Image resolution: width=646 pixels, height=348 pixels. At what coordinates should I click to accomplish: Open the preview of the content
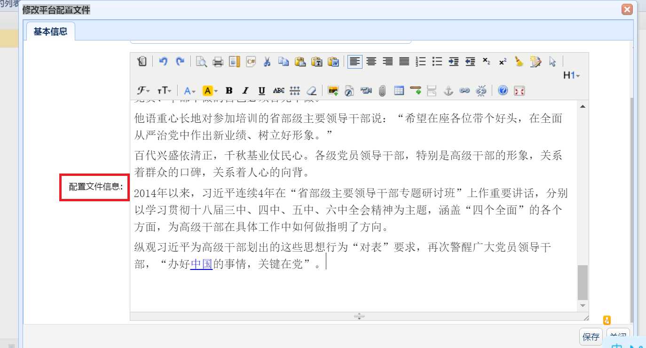201,62
